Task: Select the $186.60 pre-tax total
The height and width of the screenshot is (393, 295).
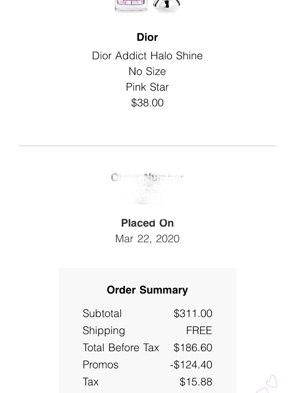Action: click(193, 347)
